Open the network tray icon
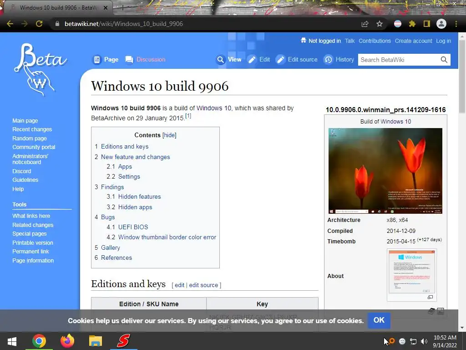The width and height of the screenshot is (466, 350). (x=413, y=341)
